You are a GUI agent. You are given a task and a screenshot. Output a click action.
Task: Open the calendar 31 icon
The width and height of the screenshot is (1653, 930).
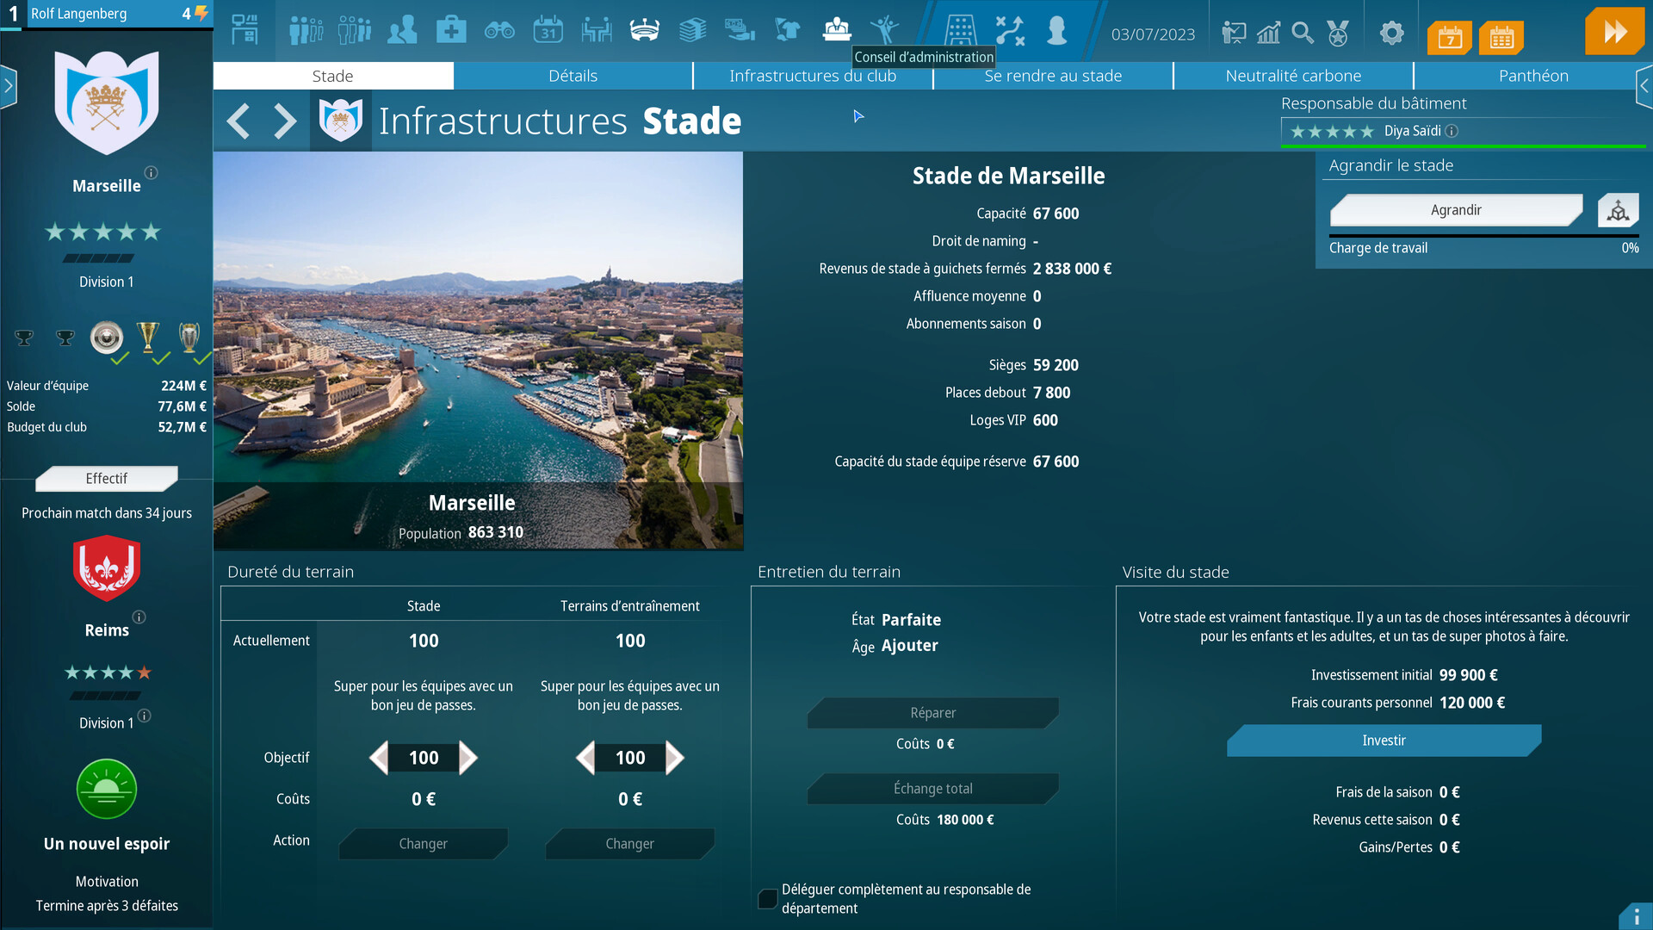point(548,31)
